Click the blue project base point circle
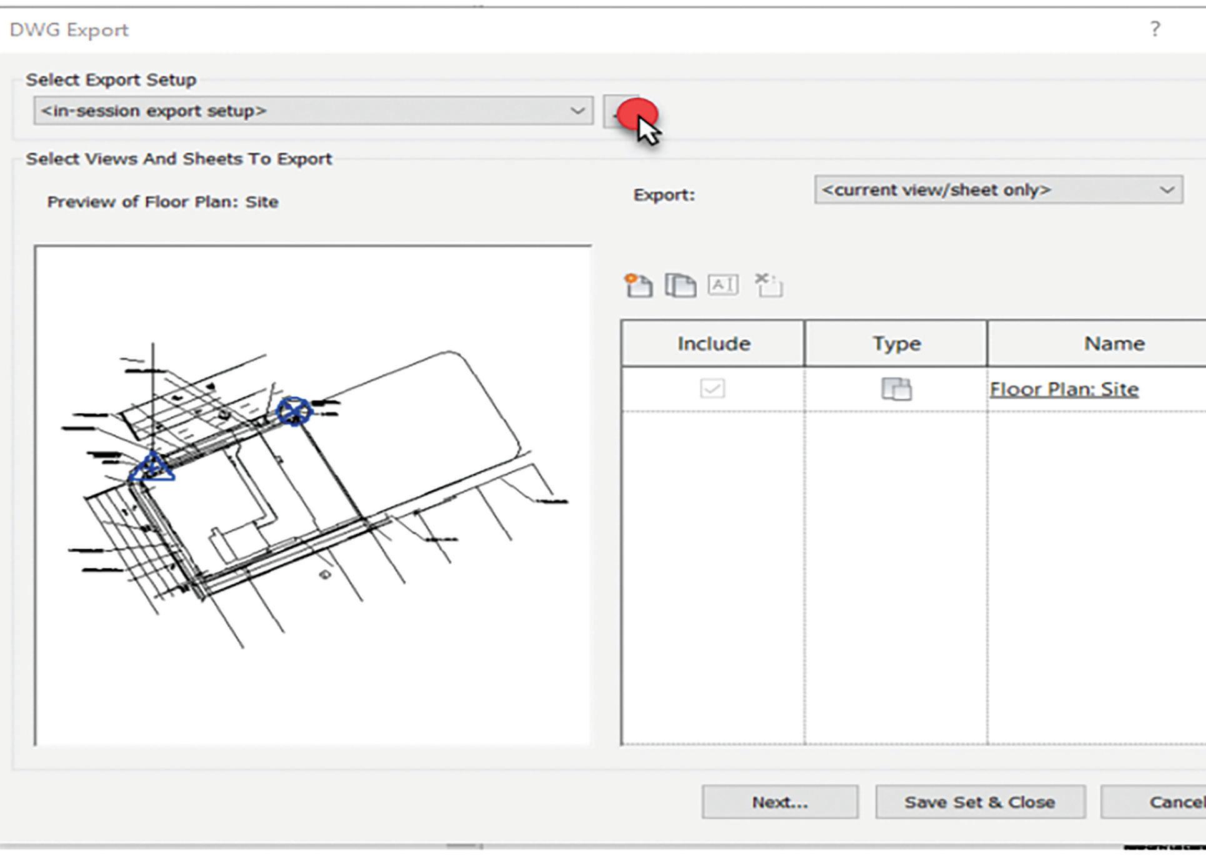1206x858 pixels. (294, 411)
